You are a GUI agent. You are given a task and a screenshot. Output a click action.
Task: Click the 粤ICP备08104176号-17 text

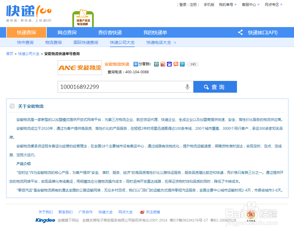[189, 220]
